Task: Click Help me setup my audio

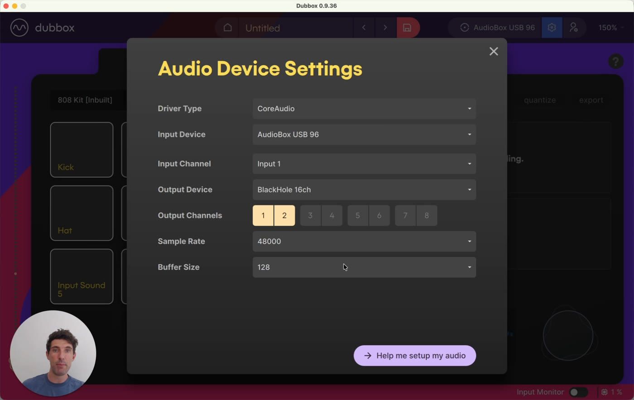Action: point(415,356)
